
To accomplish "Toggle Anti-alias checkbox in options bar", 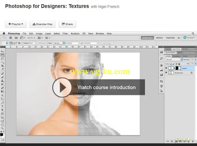I will (x=38, y=43).
